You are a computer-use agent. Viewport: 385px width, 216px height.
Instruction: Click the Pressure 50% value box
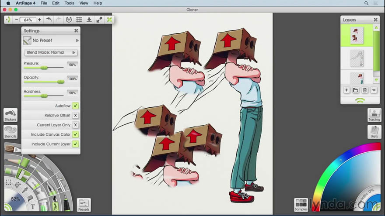point(73,65)
